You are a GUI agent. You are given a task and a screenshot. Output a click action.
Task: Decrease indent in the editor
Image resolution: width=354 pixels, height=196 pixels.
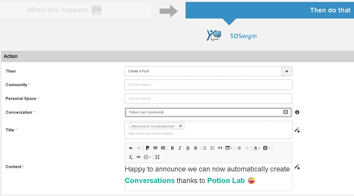[247, 148]
